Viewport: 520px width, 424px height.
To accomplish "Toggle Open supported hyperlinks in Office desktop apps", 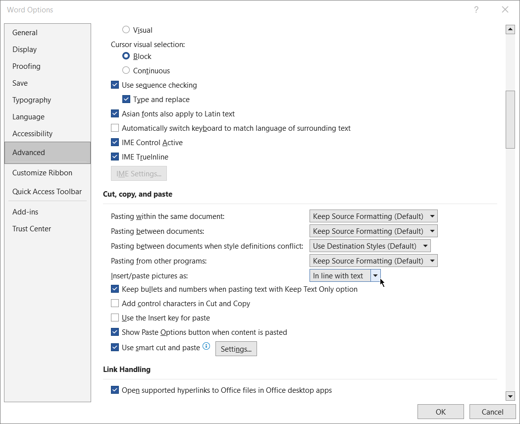I will [x=115, y=390].
